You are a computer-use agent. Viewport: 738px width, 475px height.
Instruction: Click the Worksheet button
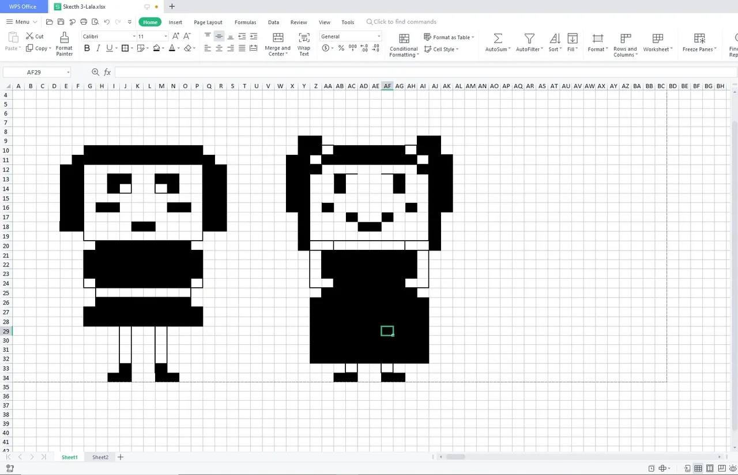pyautogui.click(x=657, y=44)
